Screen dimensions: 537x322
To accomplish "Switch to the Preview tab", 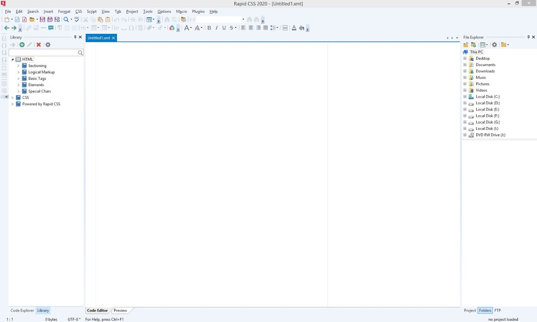I will coord(120,311).
